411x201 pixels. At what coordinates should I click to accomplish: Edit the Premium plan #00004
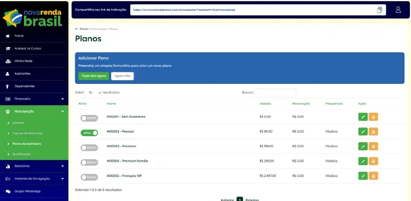pos(363,146)
